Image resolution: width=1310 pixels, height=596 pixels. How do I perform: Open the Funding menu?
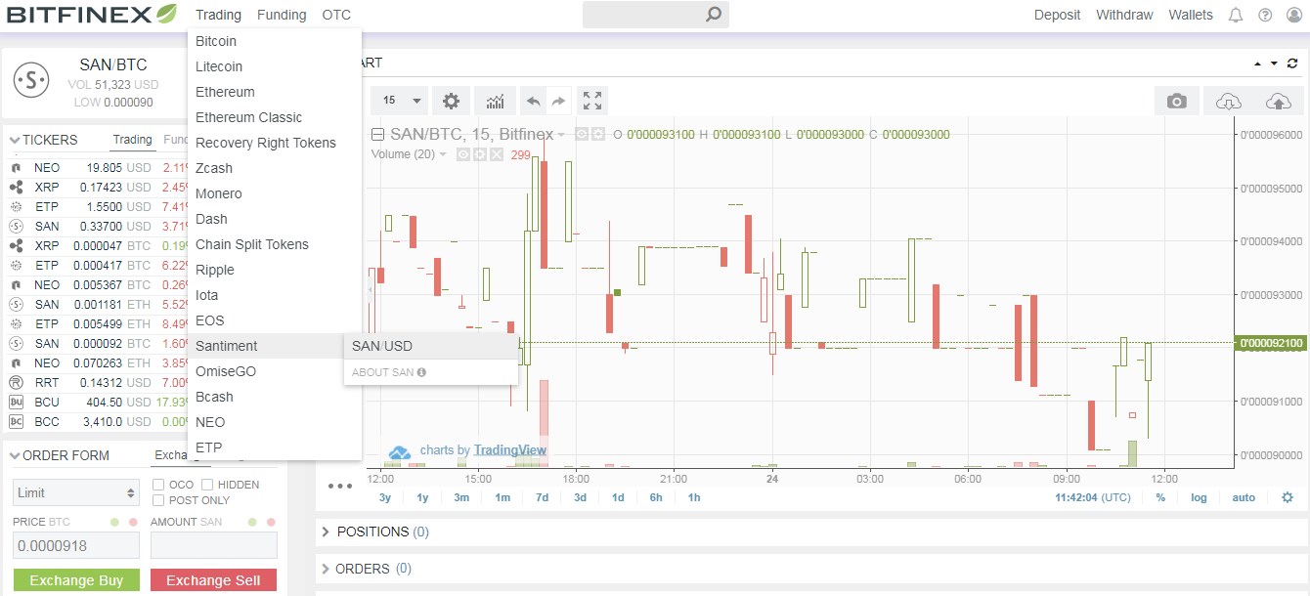(x=282, y=15)
